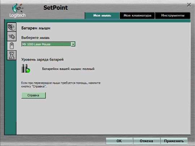Open the pointer movement settings sidebar icon
This screenshot has width=195, height=146.
click(12, 36)
